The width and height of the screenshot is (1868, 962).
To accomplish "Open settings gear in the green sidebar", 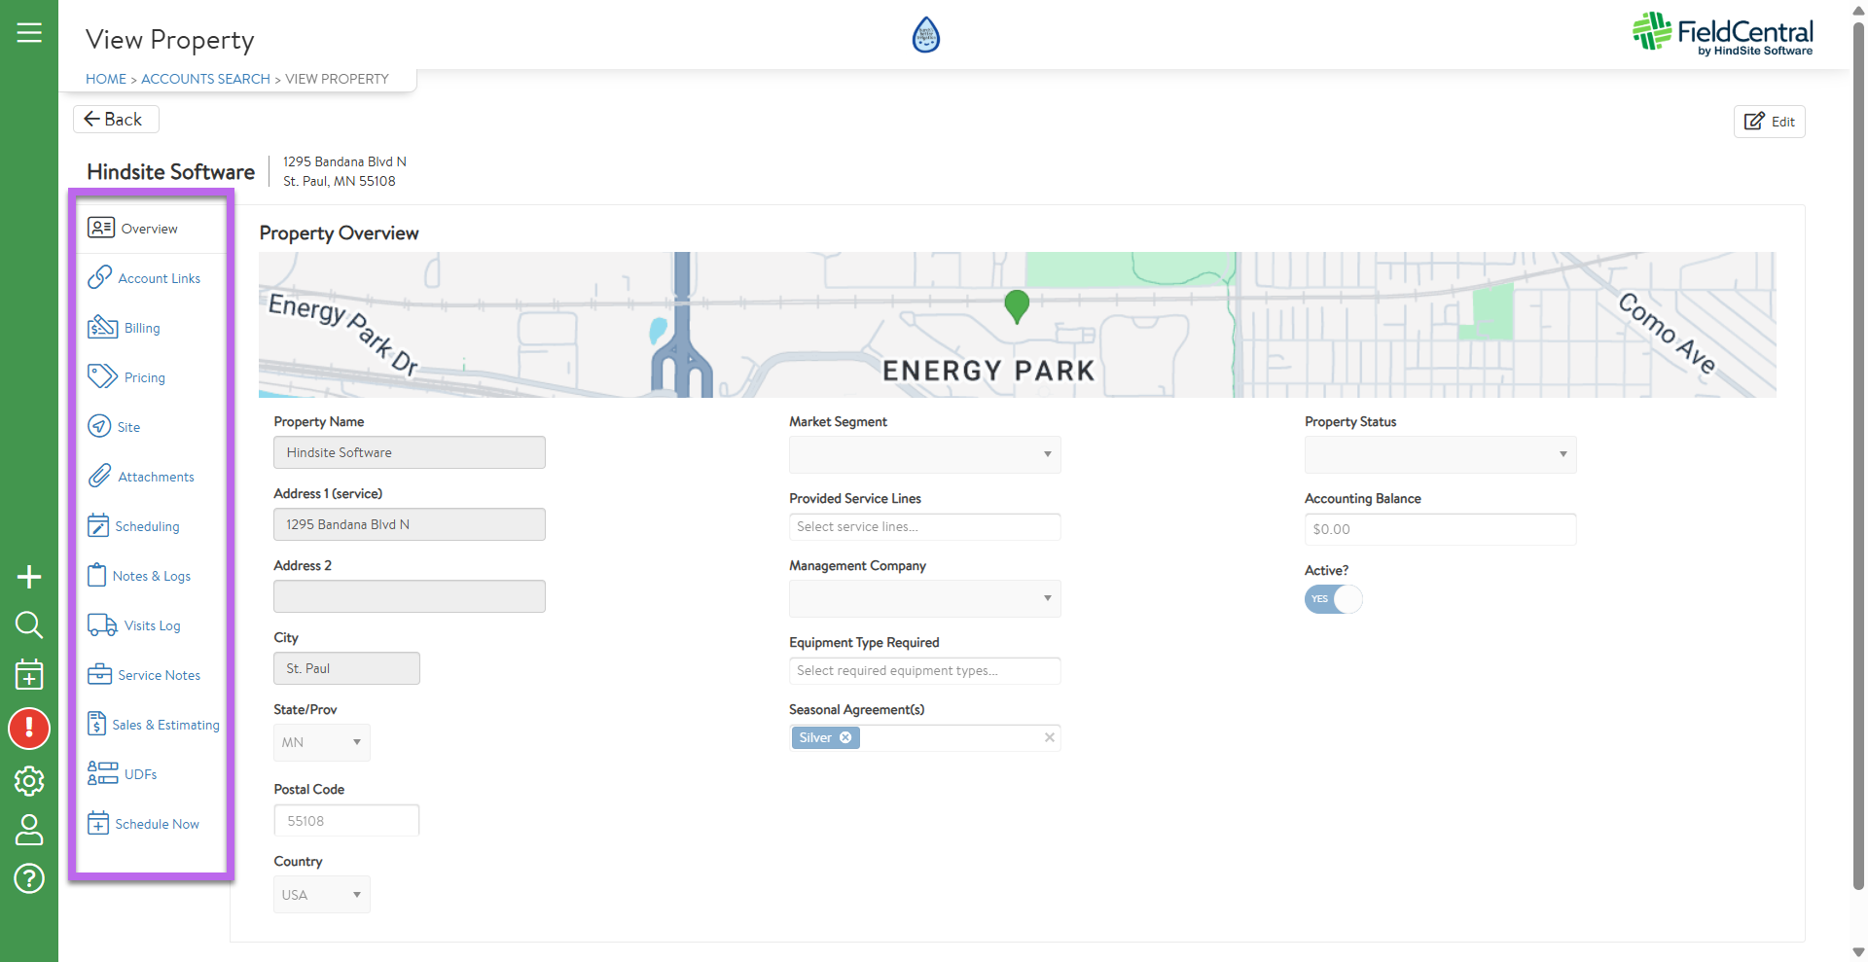I will tap(29, 780).
